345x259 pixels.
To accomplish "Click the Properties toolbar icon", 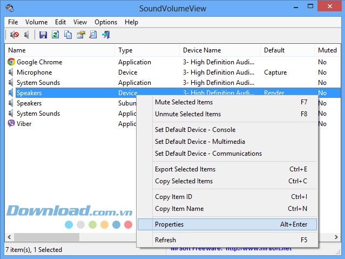I will coord(80,35).
